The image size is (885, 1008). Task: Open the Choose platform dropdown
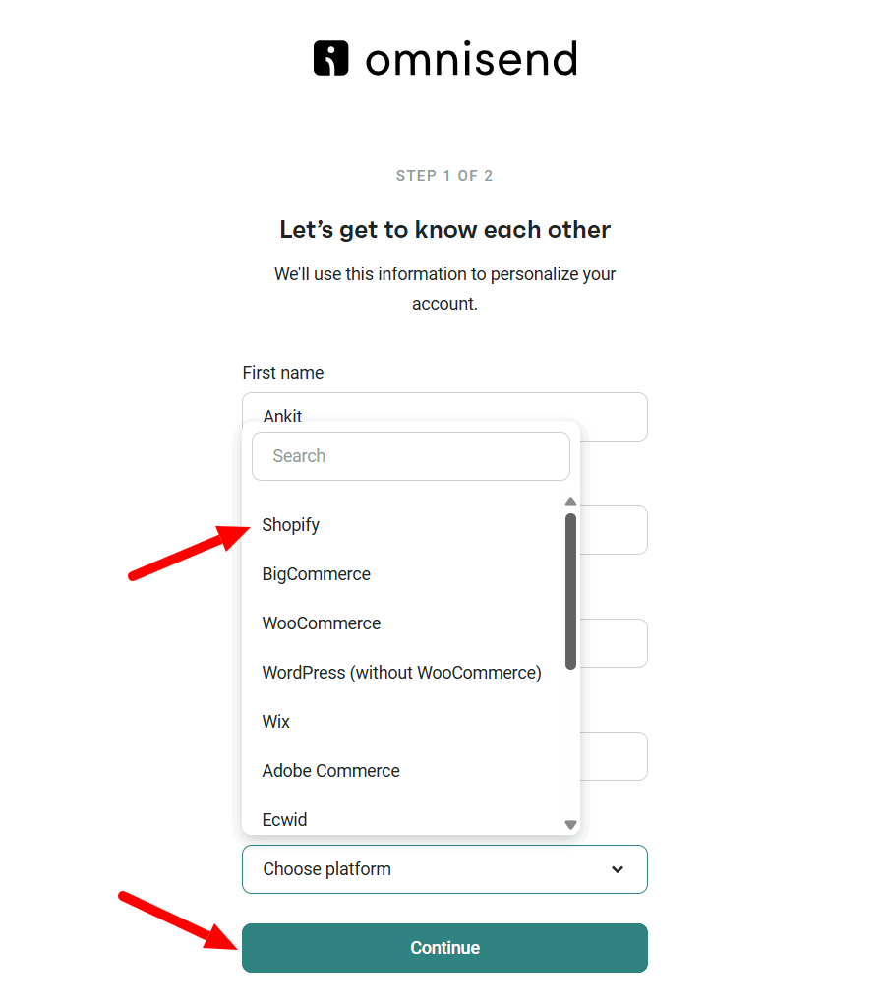pos(444,869)
